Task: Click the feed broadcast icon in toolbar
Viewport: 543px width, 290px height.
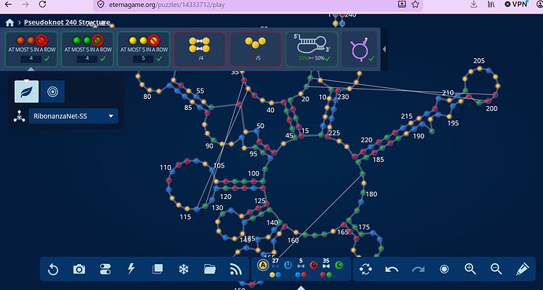Action: [236, 269]
